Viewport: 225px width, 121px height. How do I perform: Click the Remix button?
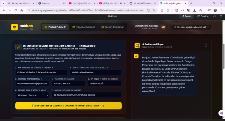point(186,16)
